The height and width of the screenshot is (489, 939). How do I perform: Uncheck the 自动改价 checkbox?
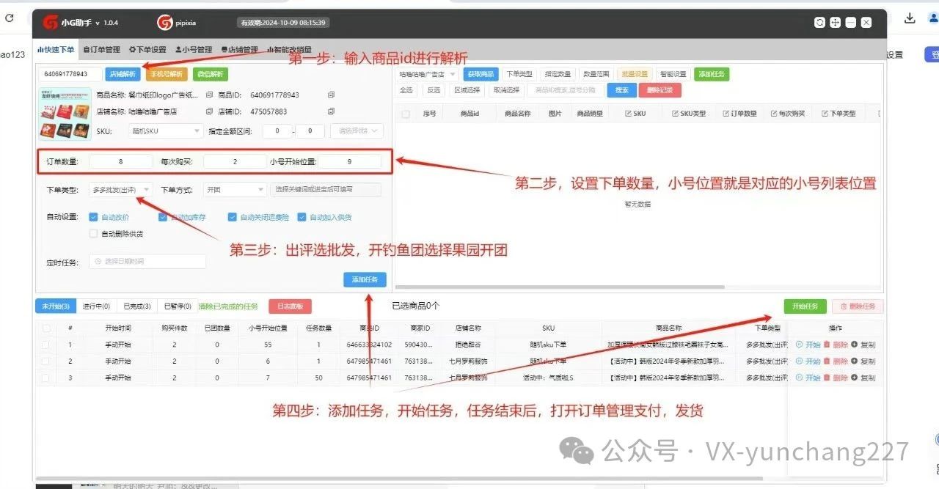pos(93,217)
